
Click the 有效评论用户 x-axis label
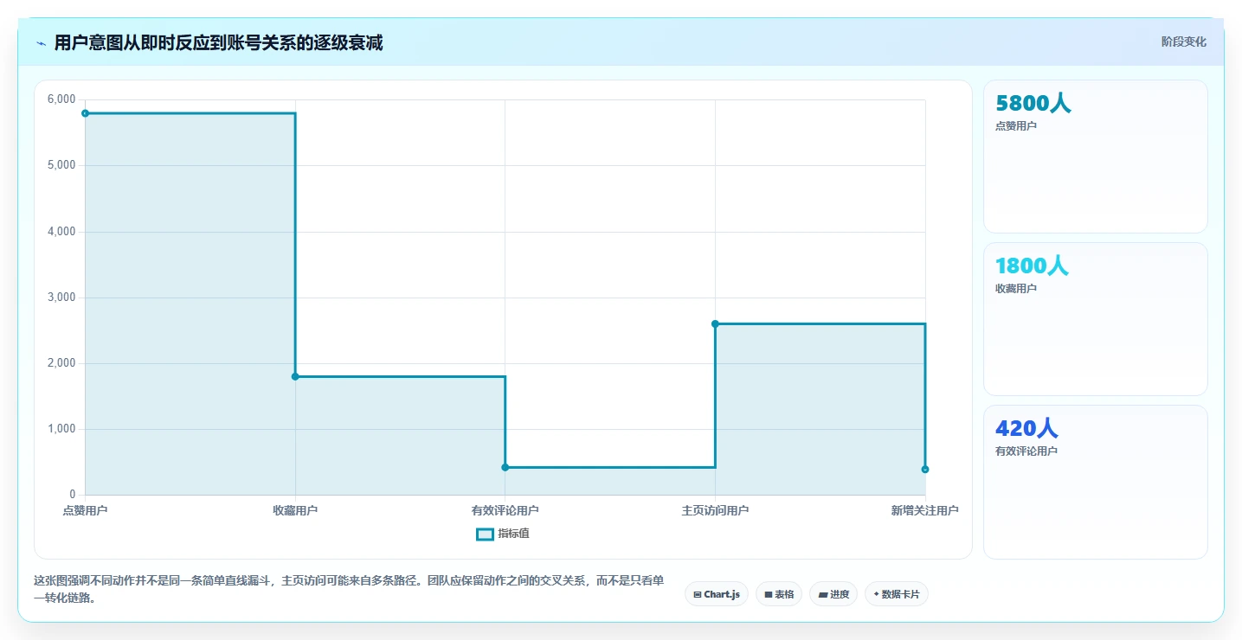505,510
